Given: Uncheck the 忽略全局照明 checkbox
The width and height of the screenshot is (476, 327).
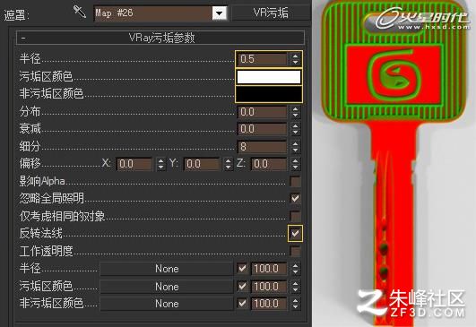Looking at the screenshot, I should [295, 198].
